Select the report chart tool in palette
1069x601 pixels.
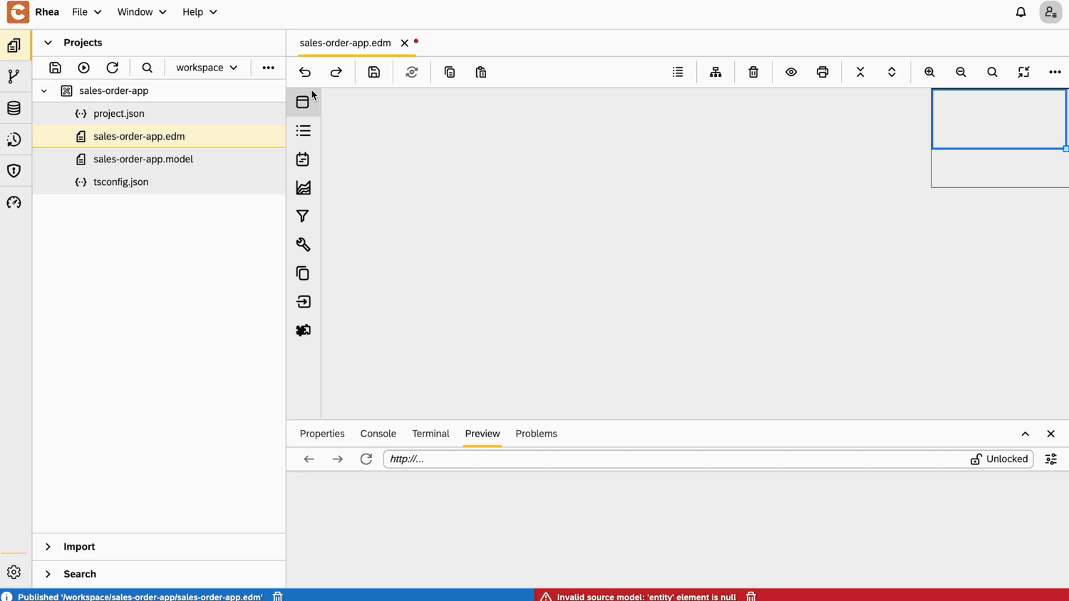(x=303, y=187)
